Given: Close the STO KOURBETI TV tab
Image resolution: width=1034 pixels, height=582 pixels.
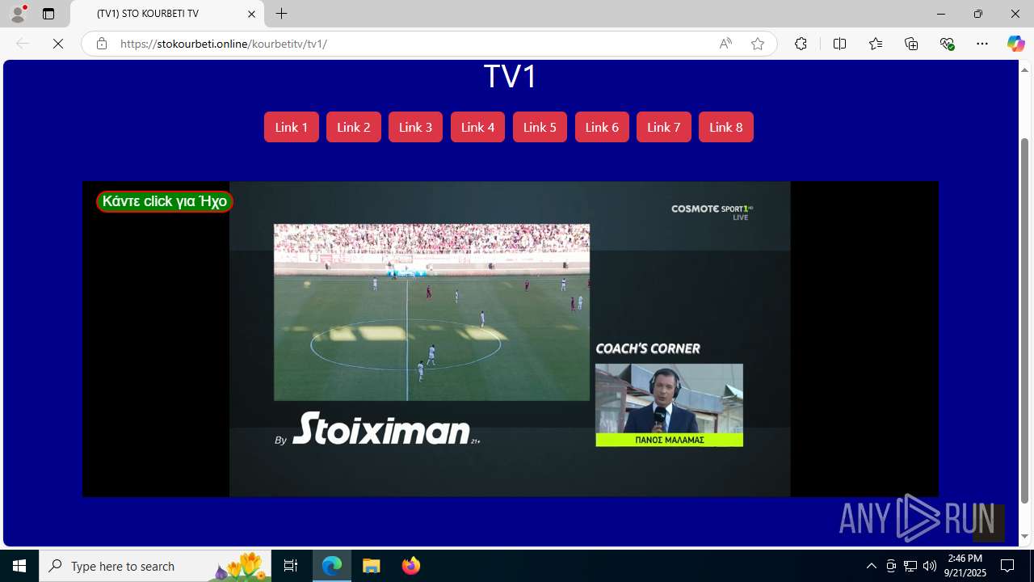Looking at the screenshot, I should tap(251, 14).
